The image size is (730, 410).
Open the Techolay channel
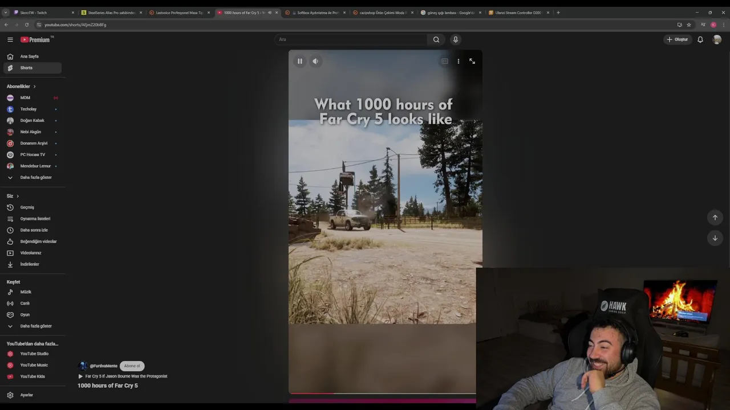(x=33, y=109)
